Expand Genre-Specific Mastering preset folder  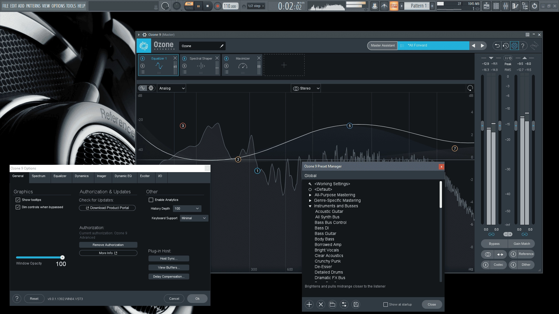[310, 201]
